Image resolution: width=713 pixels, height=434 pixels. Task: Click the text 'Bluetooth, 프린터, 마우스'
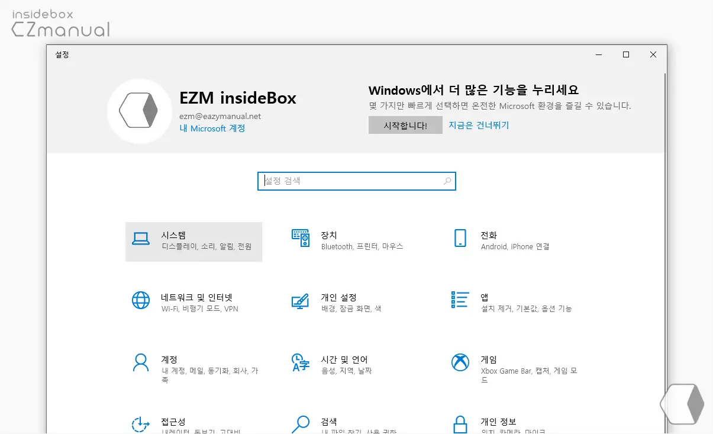tap(362, 246)
